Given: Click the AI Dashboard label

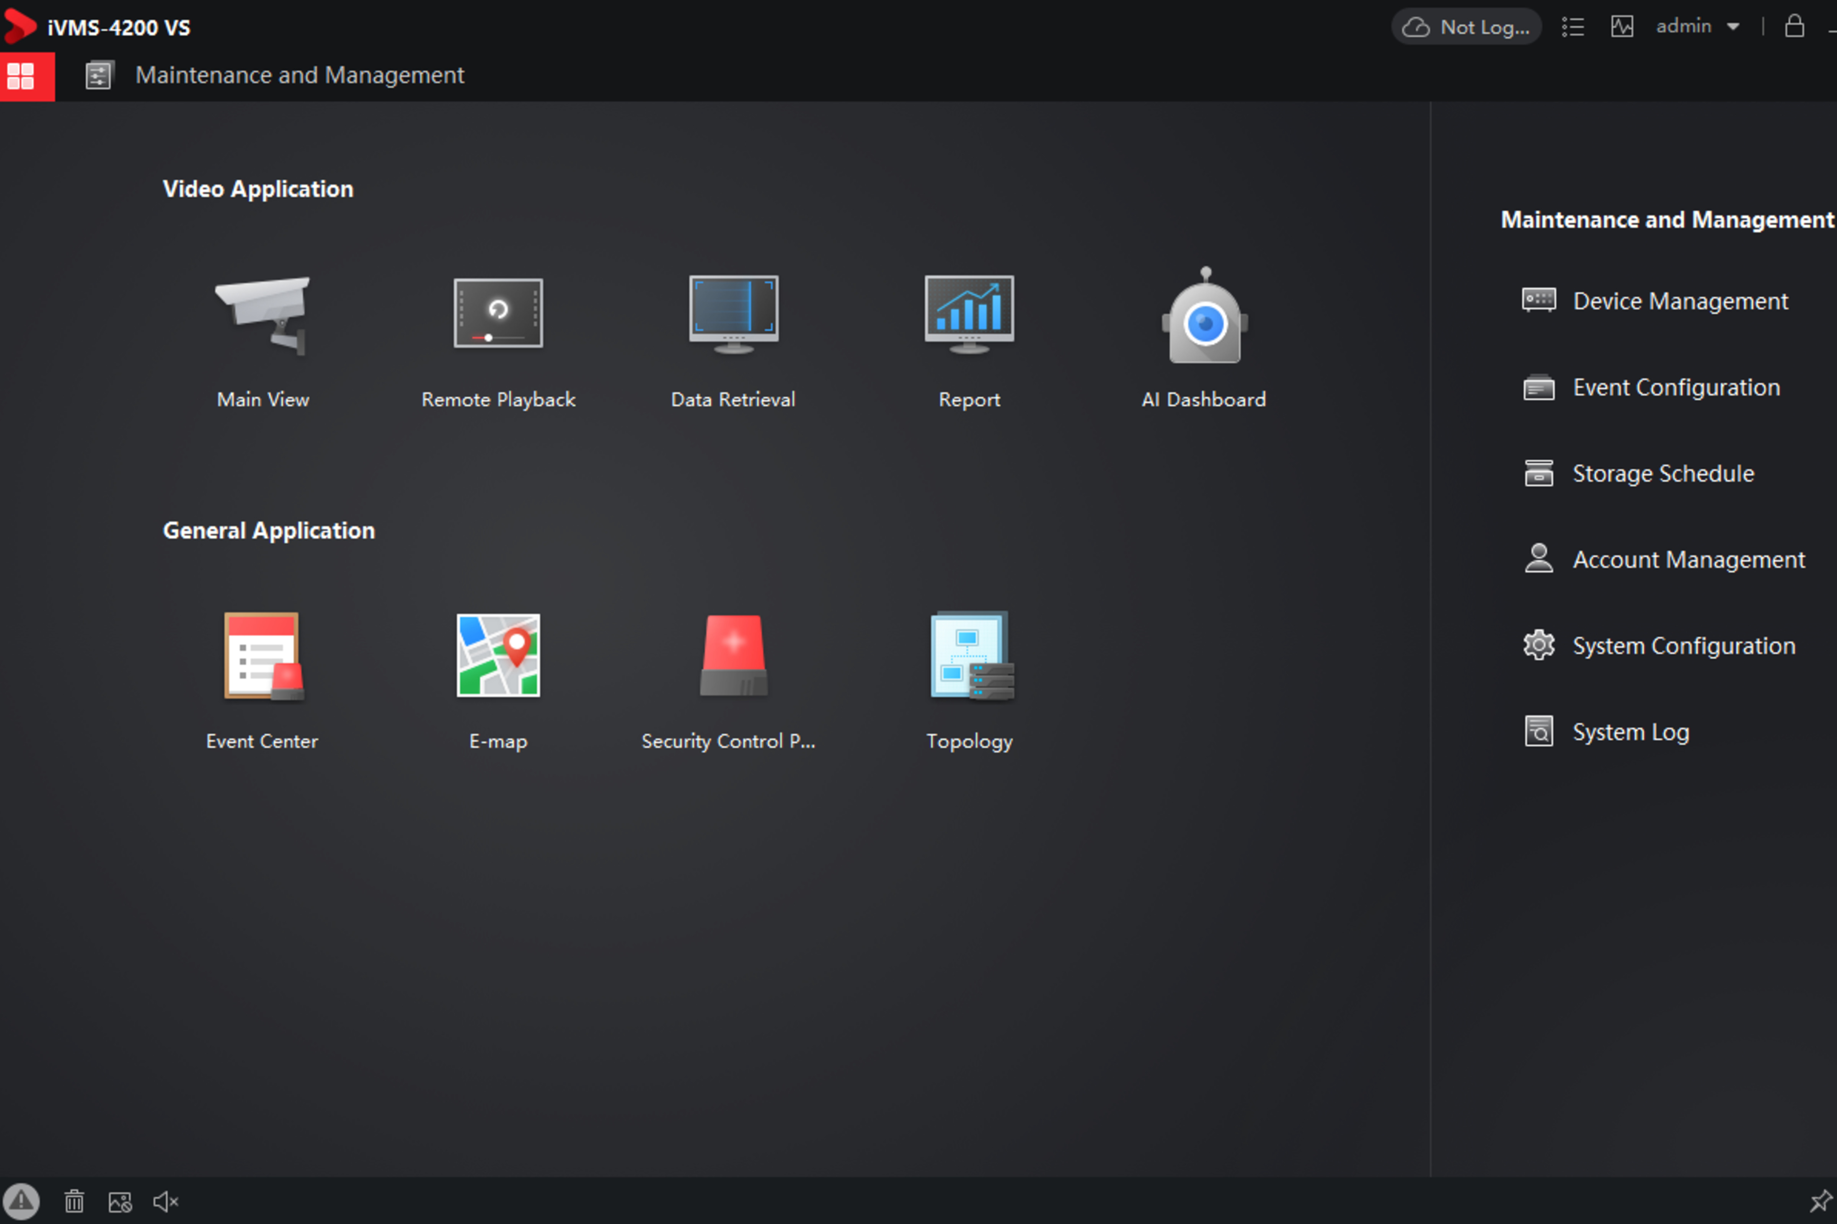Looking at the screenshot, I should coord(1204,400).
